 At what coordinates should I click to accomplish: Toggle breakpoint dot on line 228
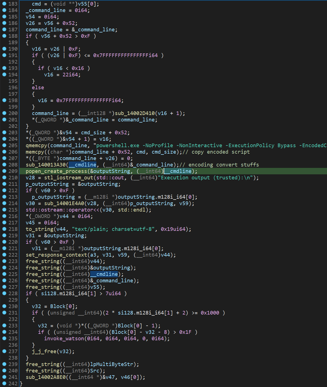pyautogui.click(x=4, y=294)
